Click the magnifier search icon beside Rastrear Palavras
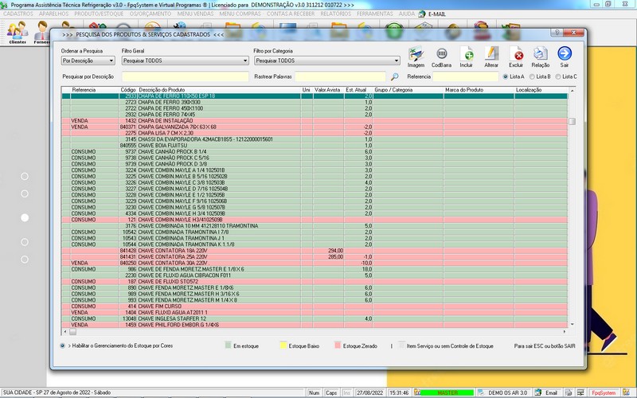Viewport: 637px width, 398px height. pyautogui.click(x=394, y=76)
